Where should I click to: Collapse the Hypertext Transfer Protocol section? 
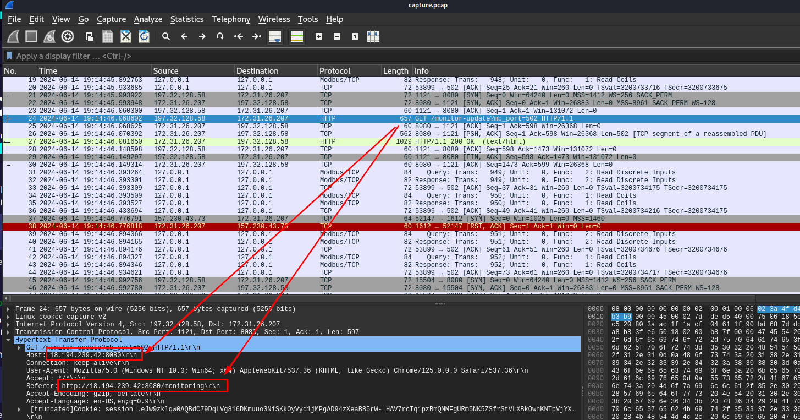(8, 340)
